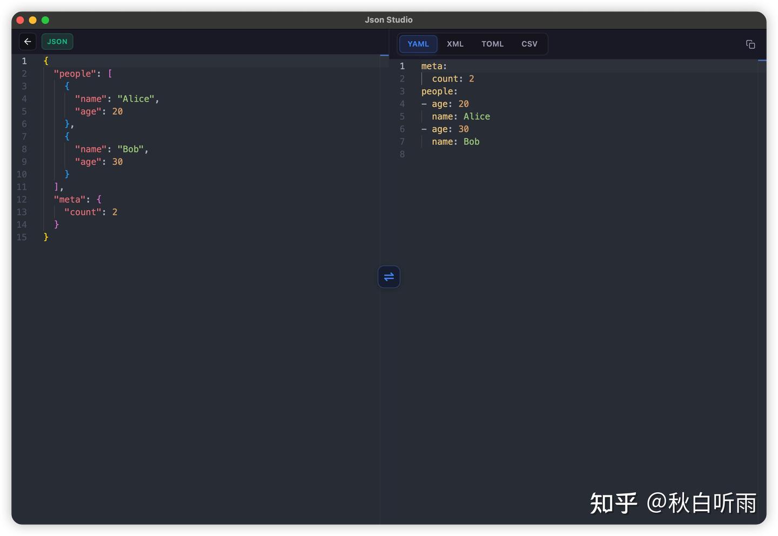Switch to the XML tab
778x536 pixels.
(455, 44)
